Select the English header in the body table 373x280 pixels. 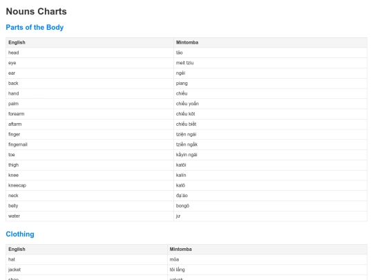tap(90, 43)
